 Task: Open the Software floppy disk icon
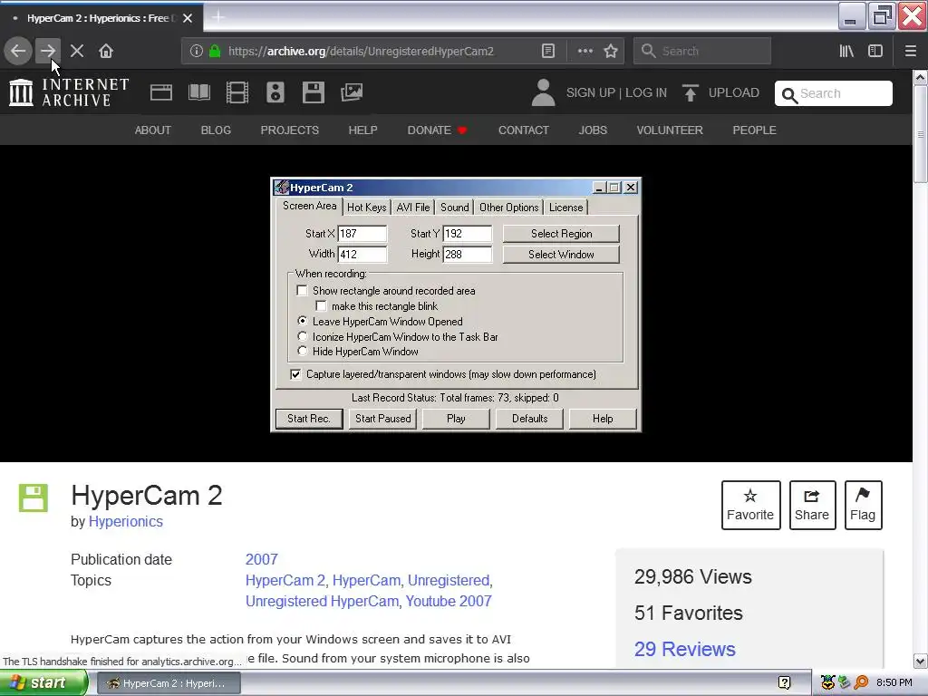(x=313, y=92)
